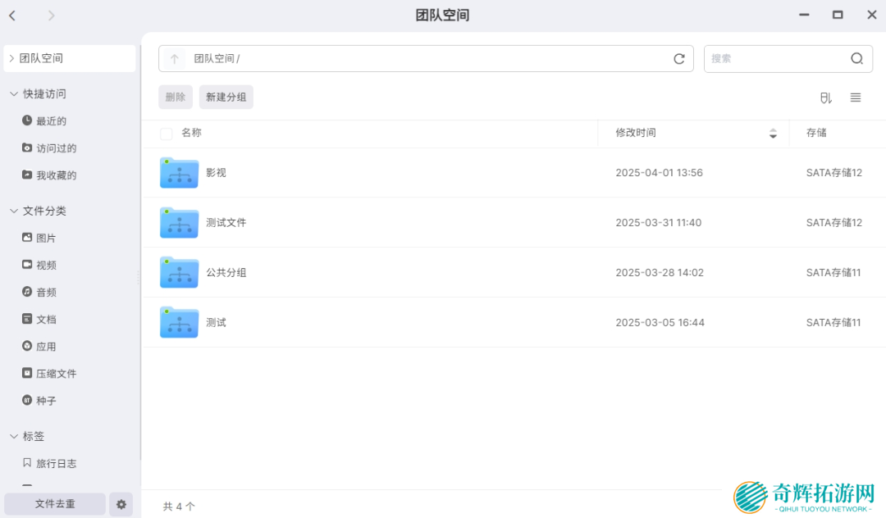The width and height of the screenshot is (886, 518).
Task: Collapse the 标签 section
Action: 14,437
